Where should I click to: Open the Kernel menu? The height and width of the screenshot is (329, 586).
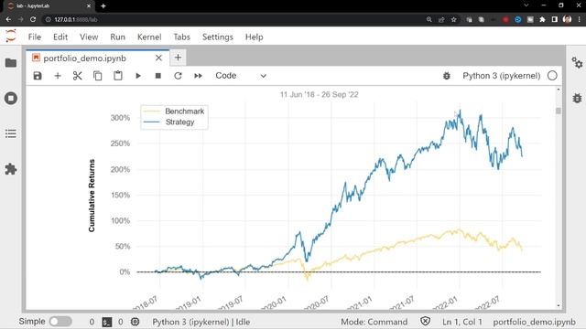tap(149, 37)
